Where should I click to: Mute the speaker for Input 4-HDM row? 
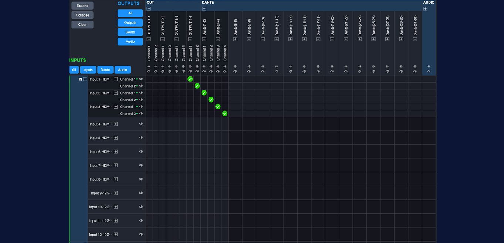pos(141,124)
